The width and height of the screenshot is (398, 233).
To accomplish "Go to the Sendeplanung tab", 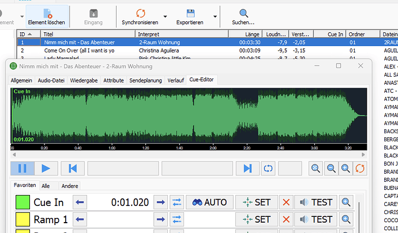I will click(145, 81).
